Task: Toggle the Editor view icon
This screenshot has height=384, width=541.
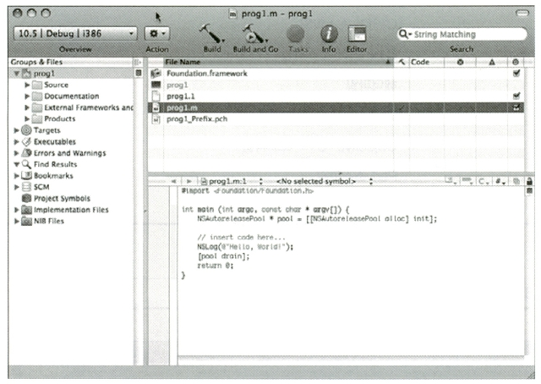Action: pos(357,34)
